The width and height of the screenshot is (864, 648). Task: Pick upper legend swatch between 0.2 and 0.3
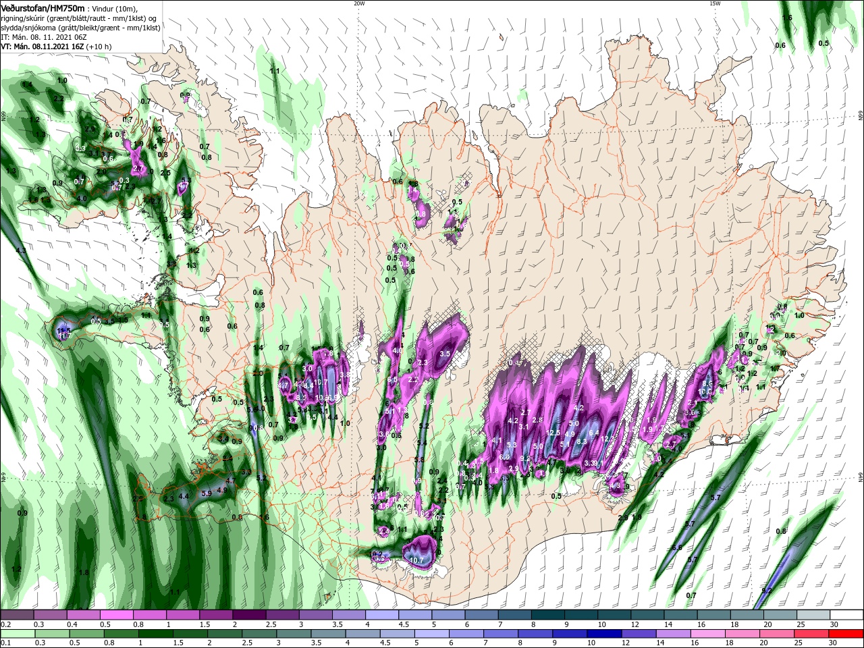click(x=17, y=615)
